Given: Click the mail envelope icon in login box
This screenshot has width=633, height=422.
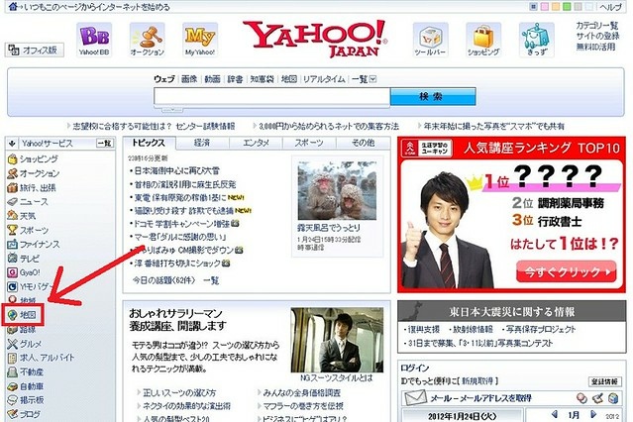Looking at the screenshot, I should 415,398.
